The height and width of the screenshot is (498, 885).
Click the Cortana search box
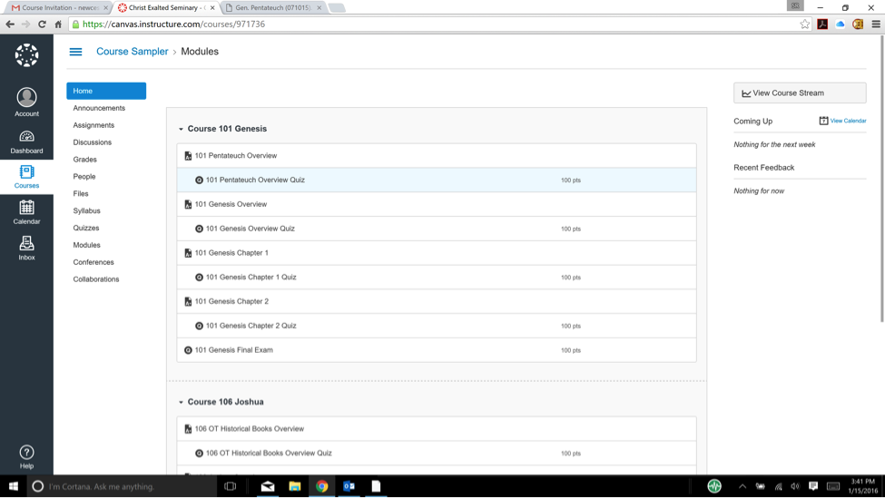point(122,486)
